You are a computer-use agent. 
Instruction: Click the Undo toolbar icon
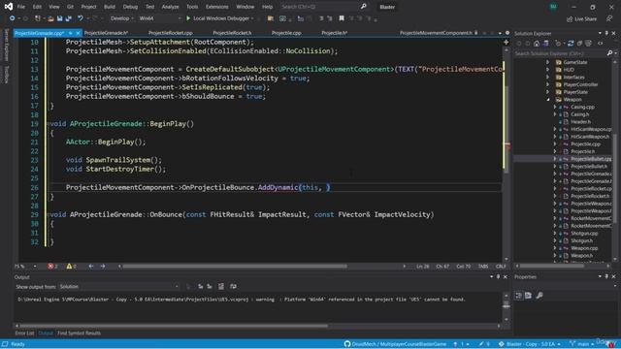click(81, 18)
